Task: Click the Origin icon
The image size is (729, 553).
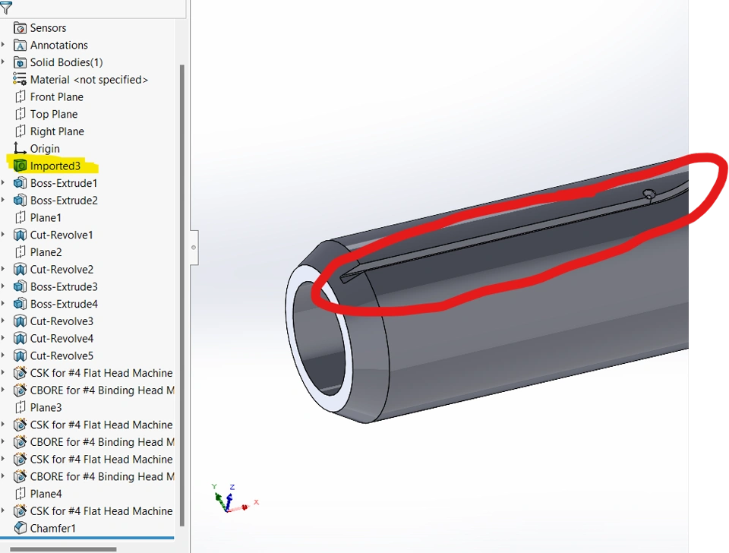Action: tap(20, 149)
